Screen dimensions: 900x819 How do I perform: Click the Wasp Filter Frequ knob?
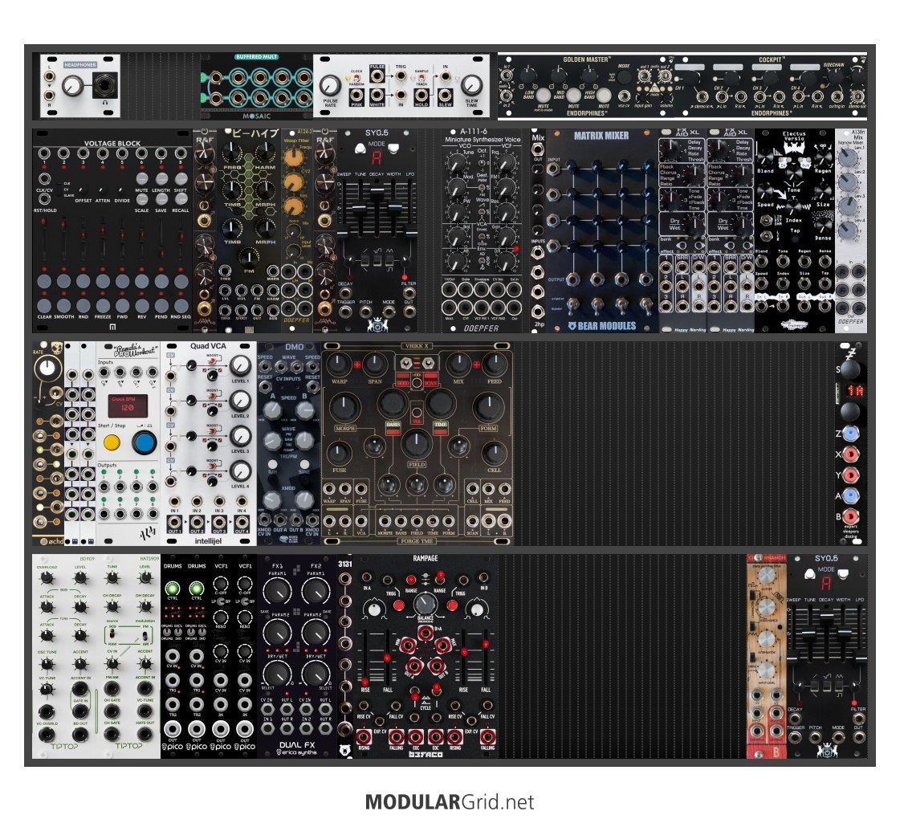click(293, 157)
